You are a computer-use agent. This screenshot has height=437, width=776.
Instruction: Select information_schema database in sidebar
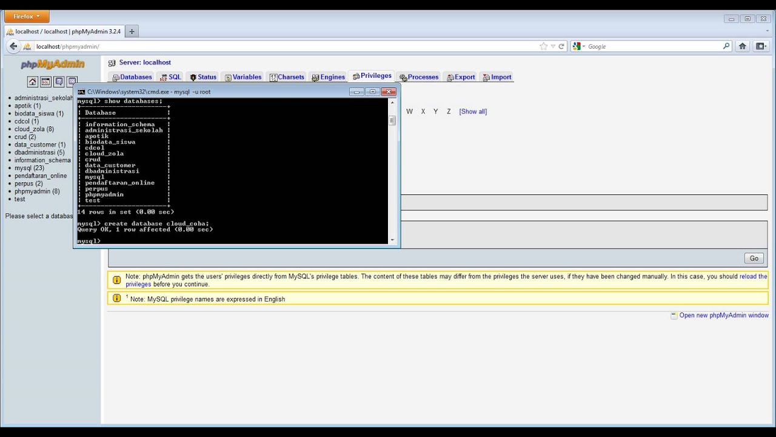pos(42,160)
